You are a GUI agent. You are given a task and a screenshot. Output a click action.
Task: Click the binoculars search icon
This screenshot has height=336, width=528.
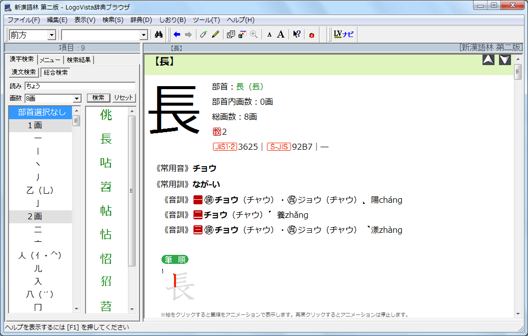pos(159,35)
